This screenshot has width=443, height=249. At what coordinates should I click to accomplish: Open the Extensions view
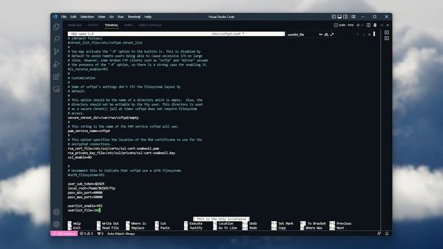coord(57,77)
